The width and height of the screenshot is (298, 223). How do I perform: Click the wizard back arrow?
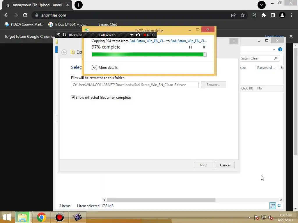[64, 52]
